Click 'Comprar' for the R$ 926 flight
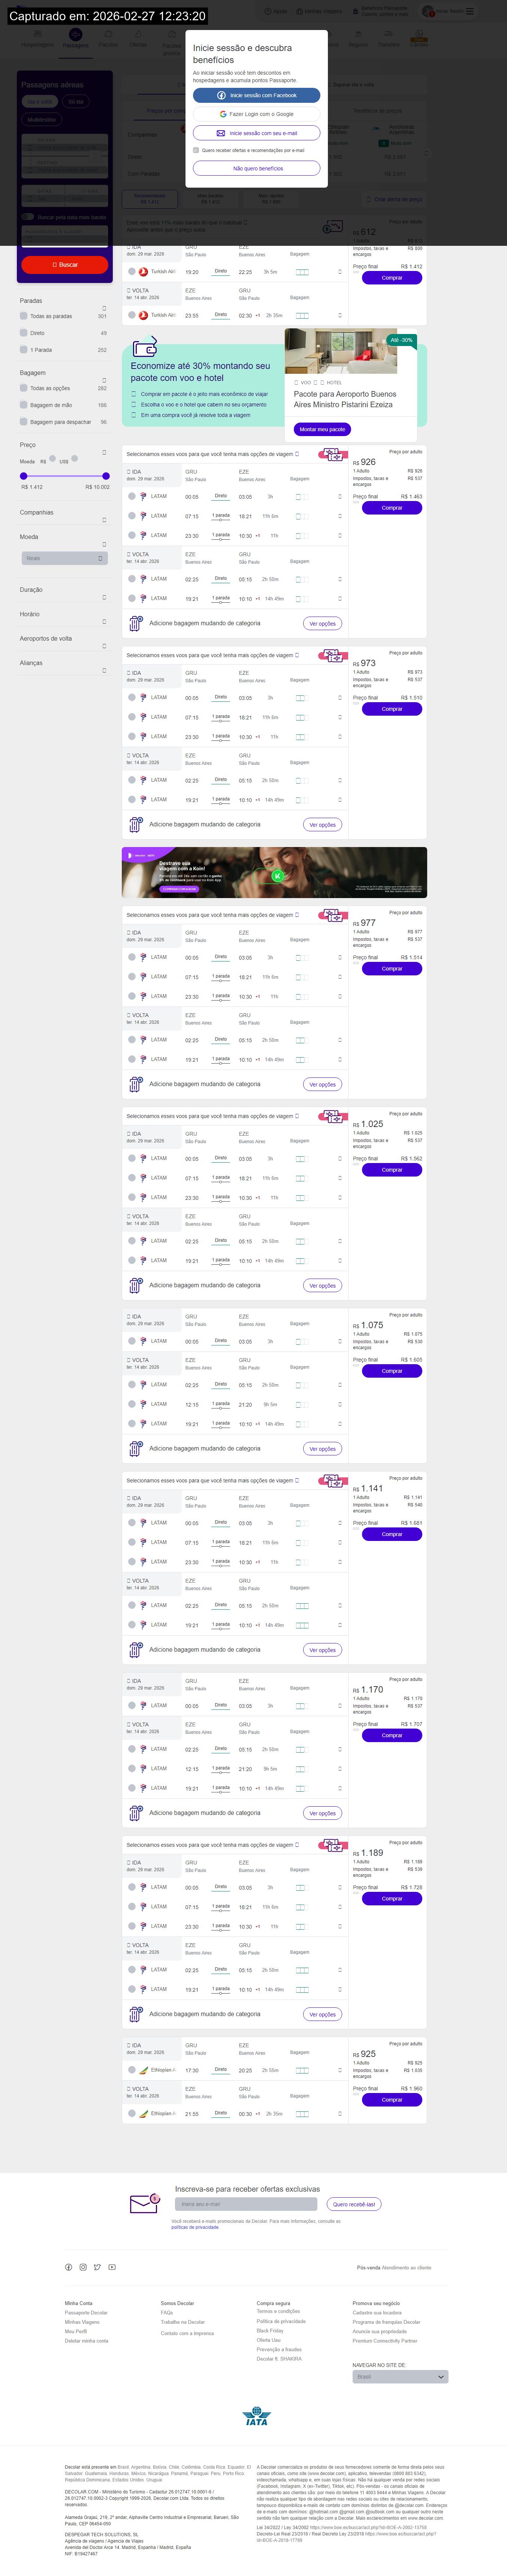Screen dimensions: 507x2576 (x=391, y=508)
